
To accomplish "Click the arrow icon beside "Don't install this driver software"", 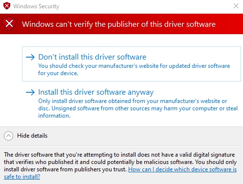I will (30, 57).
